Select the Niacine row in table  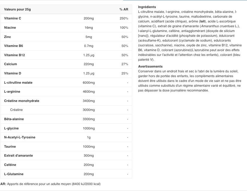tap(66, 27)
